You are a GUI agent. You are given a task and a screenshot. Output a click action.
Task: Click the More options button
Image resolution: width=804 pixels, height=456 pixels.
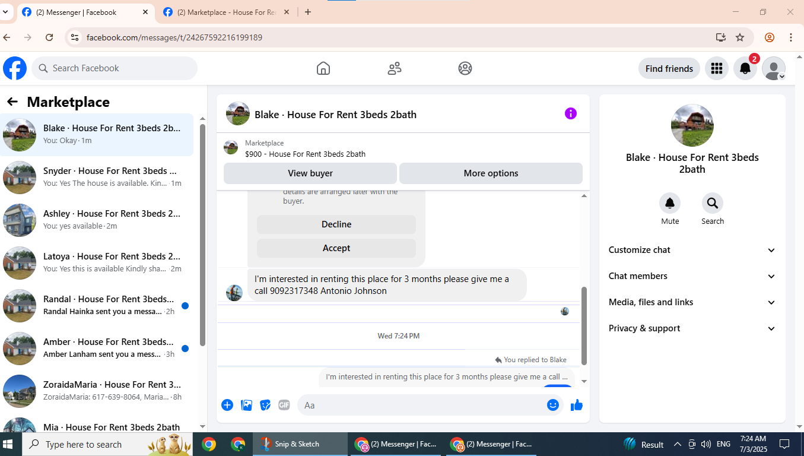tap(491, 173)
